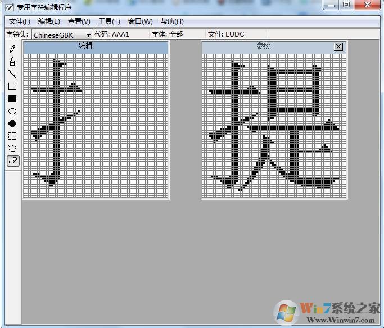Select the Pencil tool
384x328 pixels.
(12, 50)
